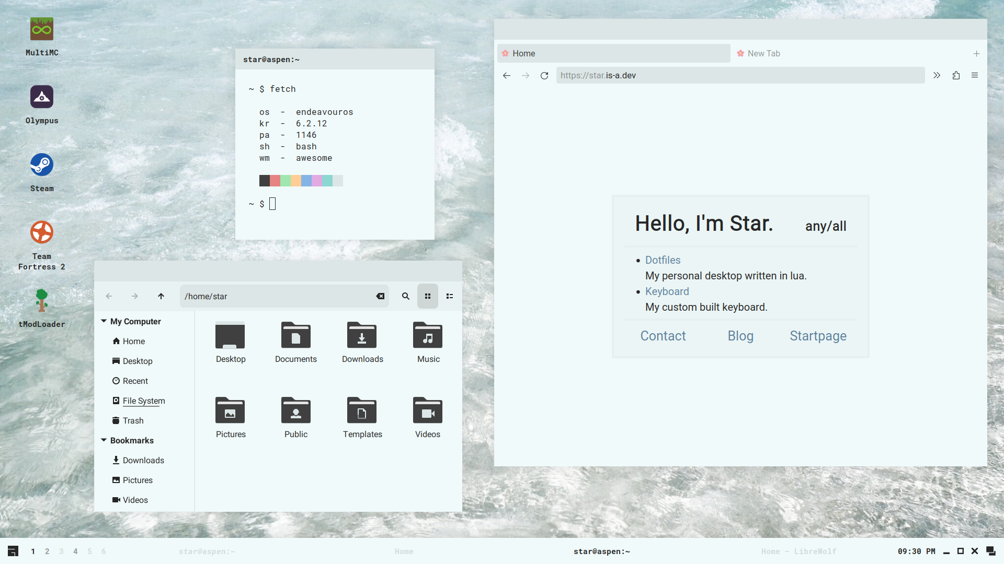Open the Dotfiles link
This screenshot has height=564, width=1004.
[x=663, y=260]
